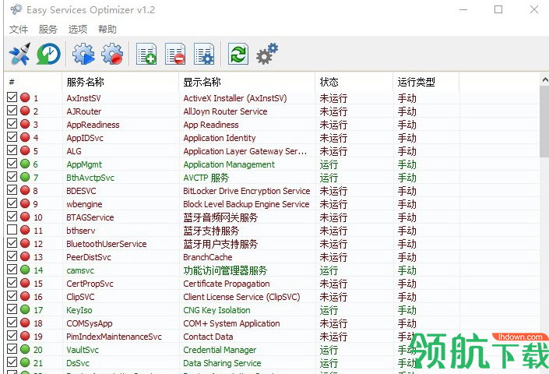
Task: Click '蓝牙音频网关服务' display name
Action: click(x=220, y=217)
